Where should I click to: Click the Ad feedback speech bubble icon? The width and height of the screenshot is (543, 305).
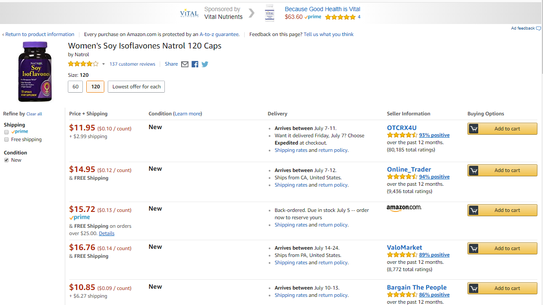[x=539, y=29]
